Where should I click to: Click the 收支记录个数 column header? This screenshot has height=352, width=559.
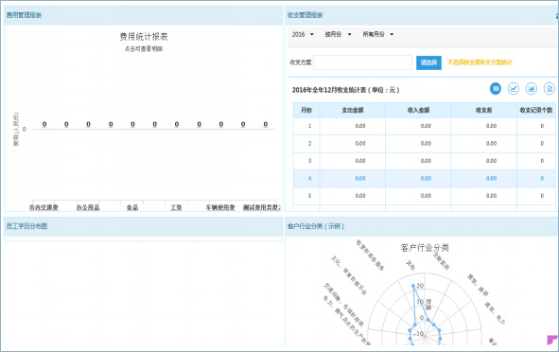(536, 110)
